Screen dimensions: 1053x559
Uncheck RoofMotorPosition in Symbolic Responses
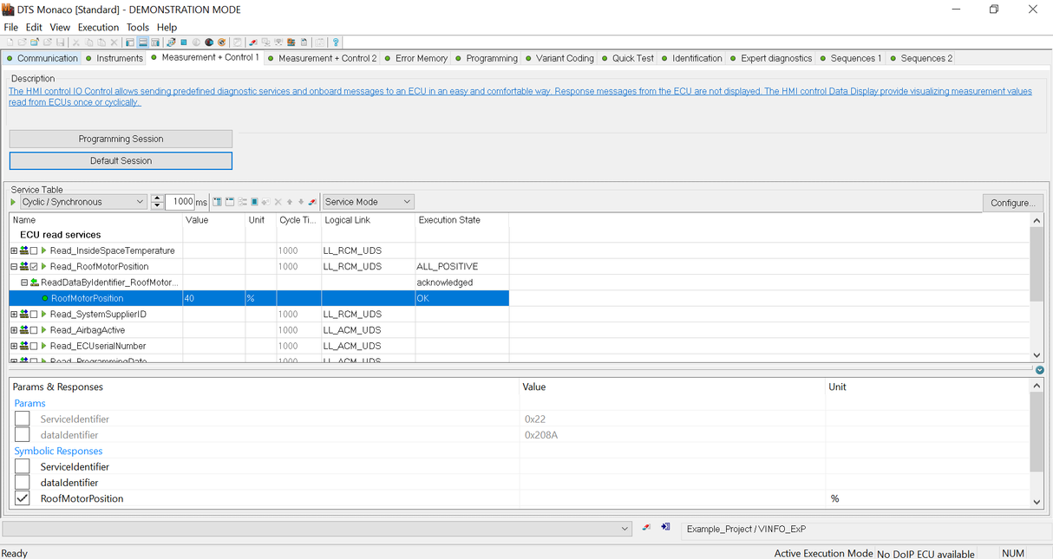coord(23,498)
